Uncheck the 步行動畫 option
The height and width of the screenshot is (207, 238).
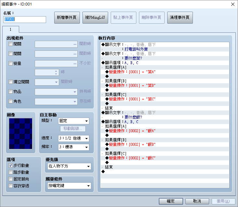click(x=10, y=166)
